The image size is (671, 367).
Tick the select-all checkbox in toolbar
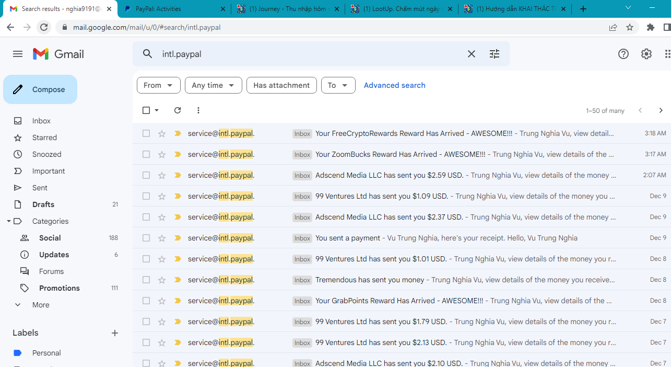click(x=146, y=110)
